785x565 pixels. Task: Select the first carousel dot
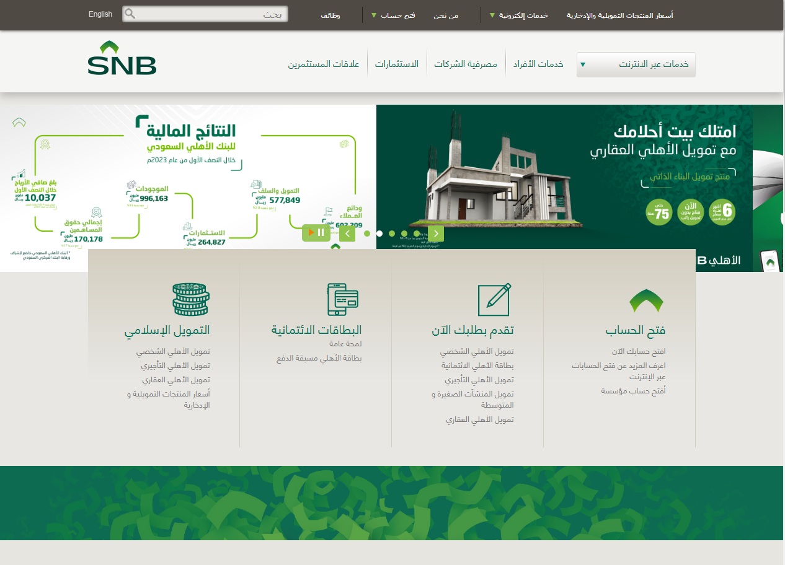click(367, 234)
